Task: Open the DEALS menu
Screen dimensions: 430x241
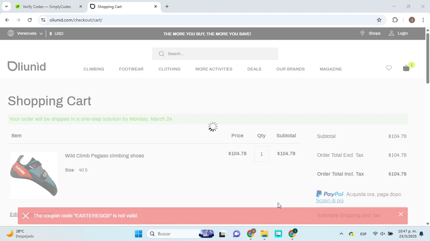Action: click(x=254, y=69)
